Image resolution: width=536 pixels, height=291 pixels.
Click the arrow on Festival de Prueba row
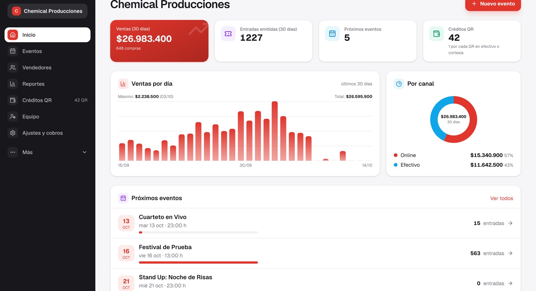(510, 253)
